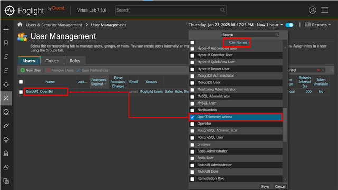Viewport: 338px width, 190px height.
Task: Focus the top global Search field
Action: (x=171, y=10)
